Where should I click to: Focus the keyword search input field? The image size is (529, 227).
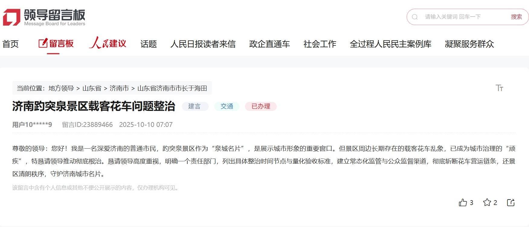[x=464, y=17]
